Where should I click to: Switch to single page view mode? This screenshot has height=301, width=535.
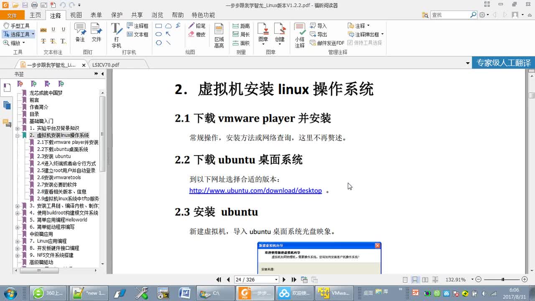405,280
